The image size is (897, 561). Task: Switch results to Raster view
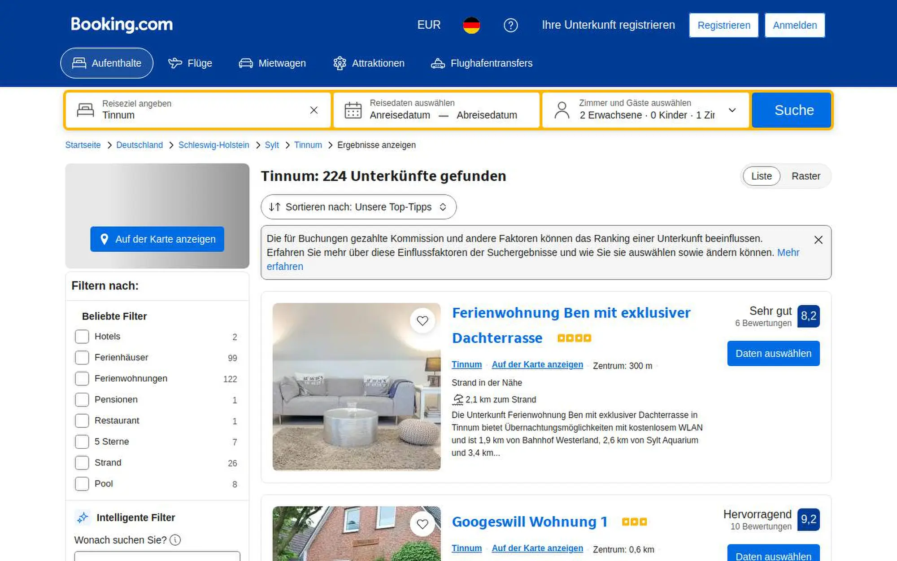coord(806,176)
